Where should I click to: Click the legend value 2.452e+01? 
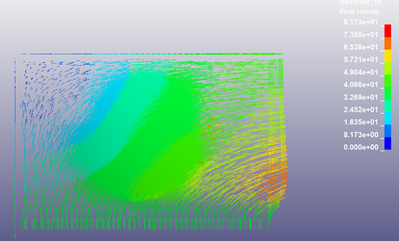(360, 110)
